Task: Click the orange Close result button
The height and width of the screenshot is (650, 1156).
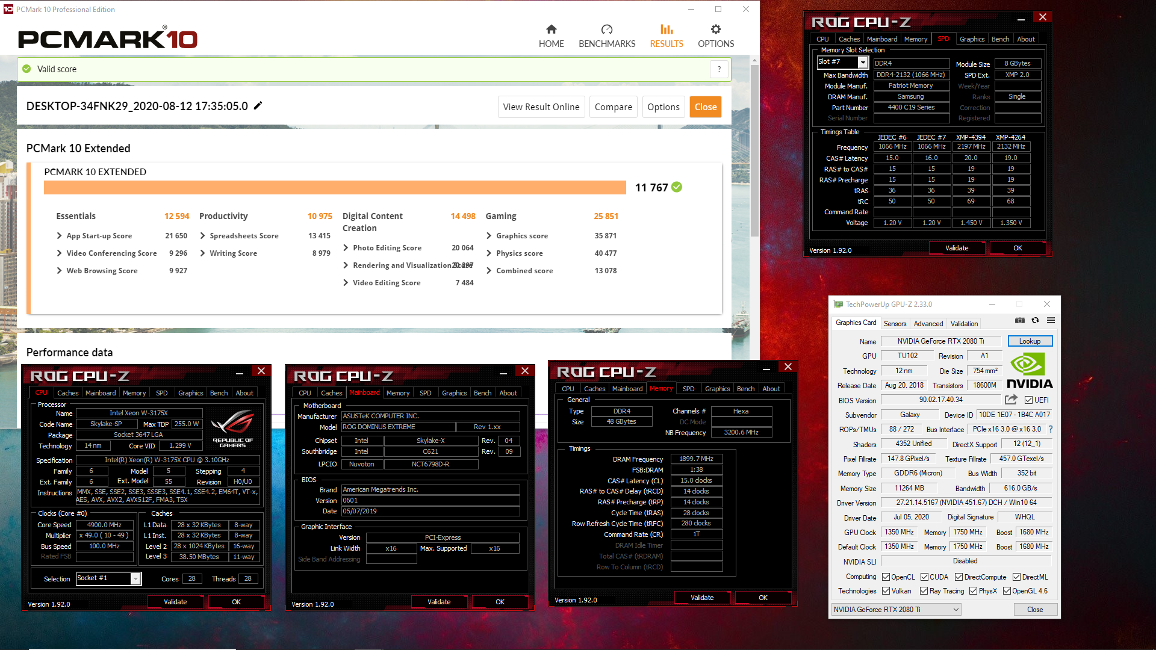Action: click(706, 107)
